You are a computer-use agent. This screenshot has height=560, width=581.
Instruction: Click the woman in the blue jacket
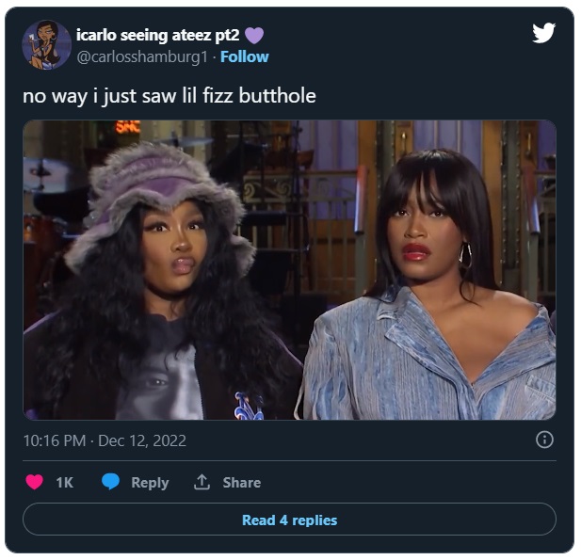pos(427,285)
